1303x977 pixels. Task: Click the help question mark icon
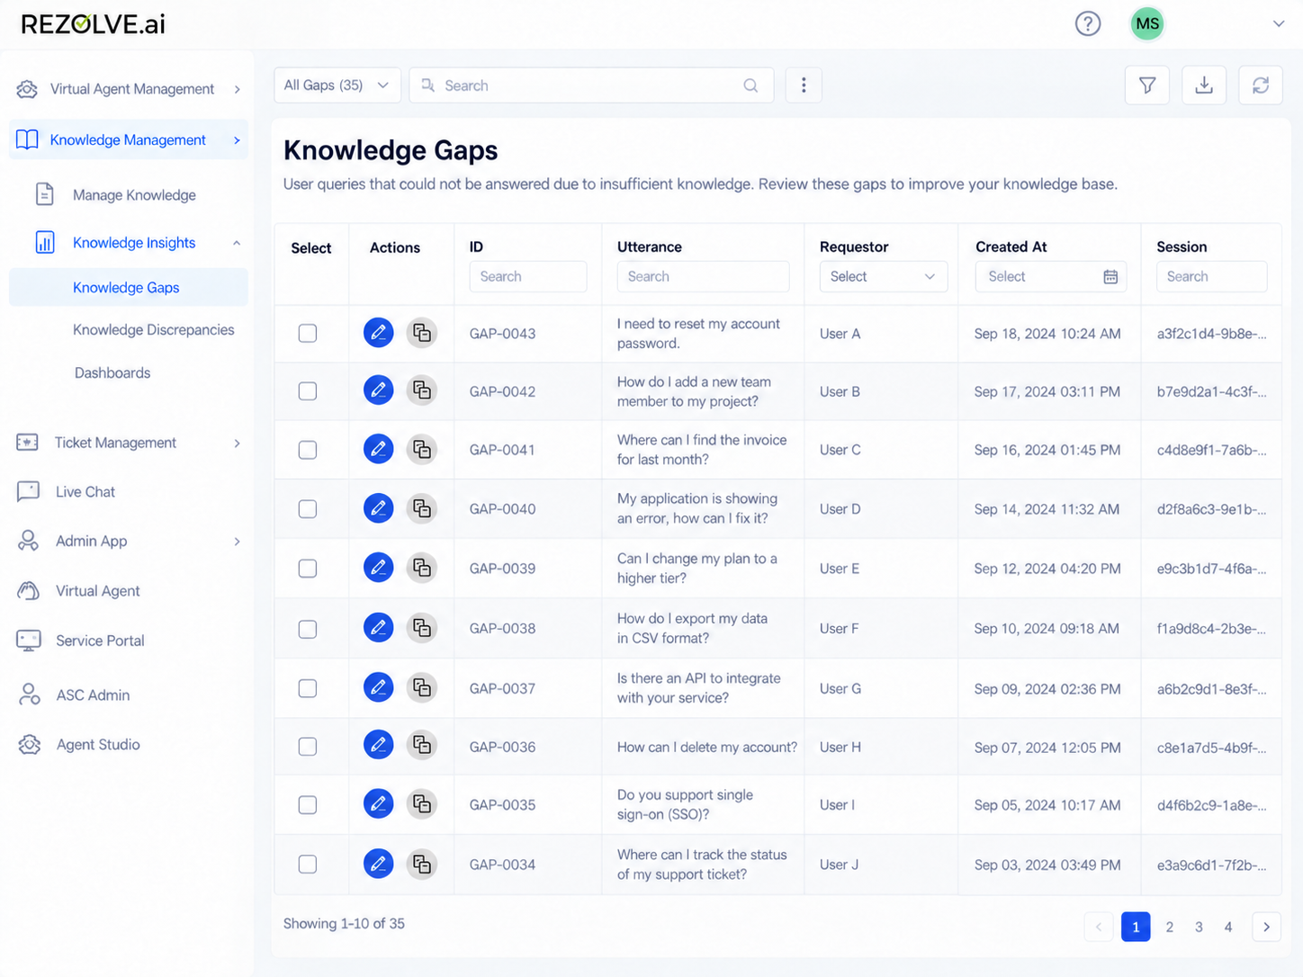1088,23
